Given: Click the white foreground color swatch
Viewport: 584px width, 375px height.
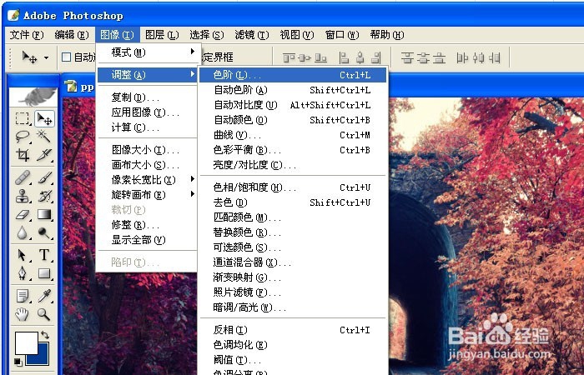Looking at the screenshot, I should point(26,342).
